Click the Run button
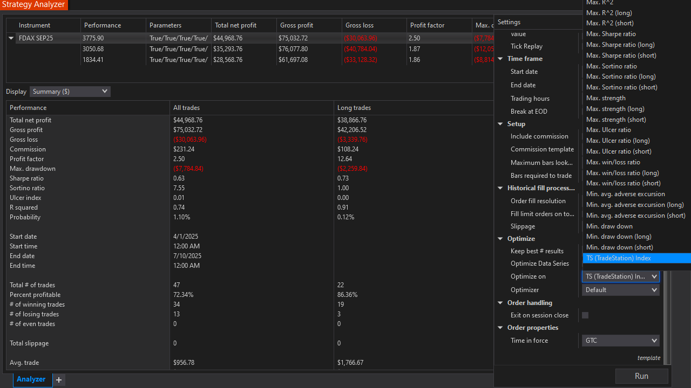691x388 pixels. click(642, 376)
